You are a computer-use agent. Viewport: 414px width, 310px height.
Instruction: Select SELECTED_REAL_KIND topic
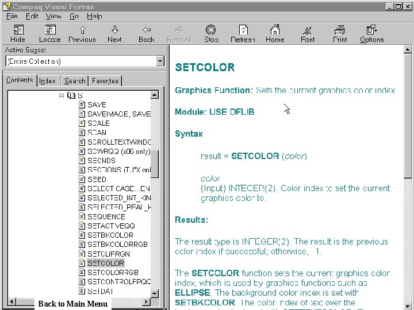click(119, 207)
